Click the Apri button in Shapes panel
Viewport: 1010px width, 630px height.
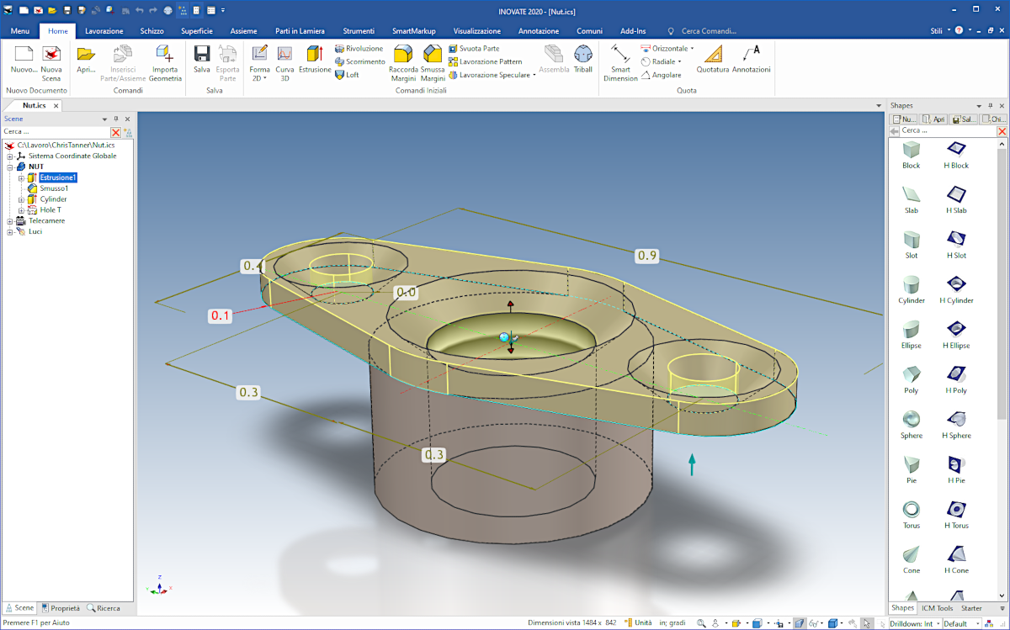click(935, 119)
